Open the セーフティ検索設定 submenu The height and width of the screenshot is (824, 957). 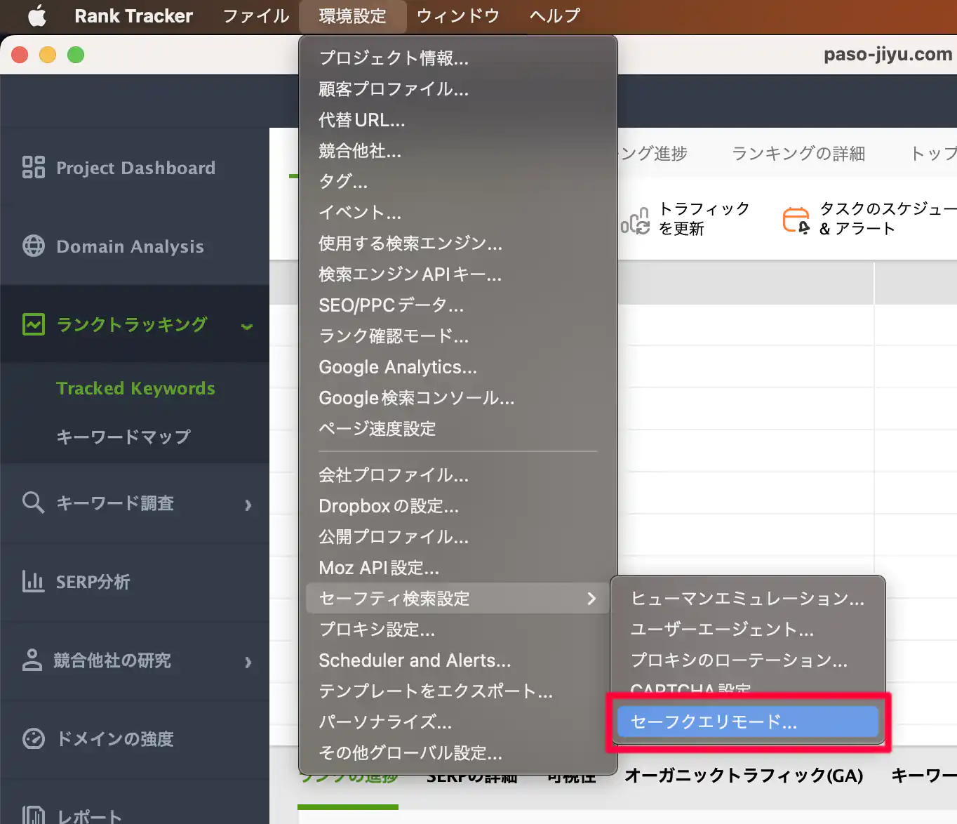click(x=458, y=598)
